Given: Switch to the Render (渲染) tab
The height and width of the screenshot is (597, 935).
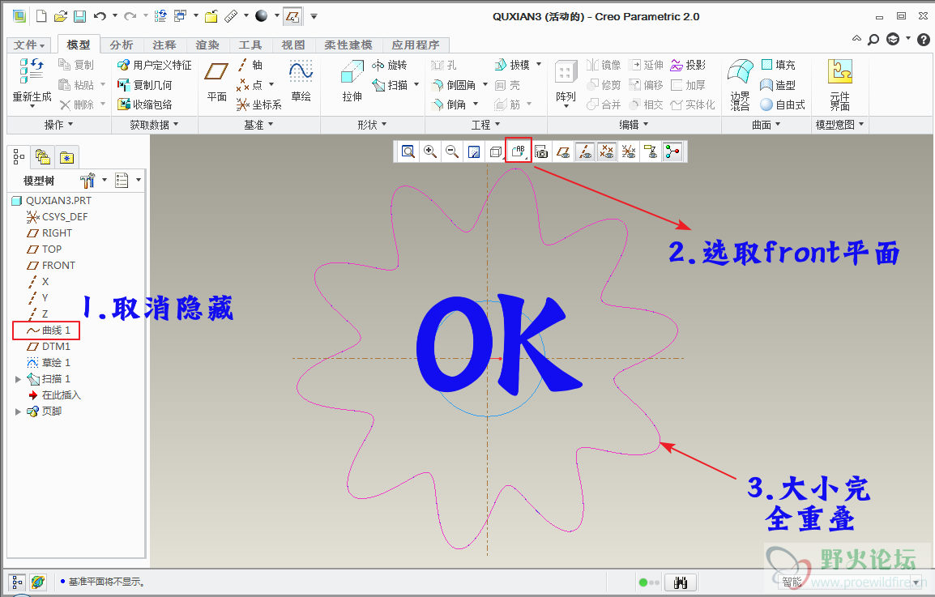Looking at the screenshot, I should [x=207, y=45].
